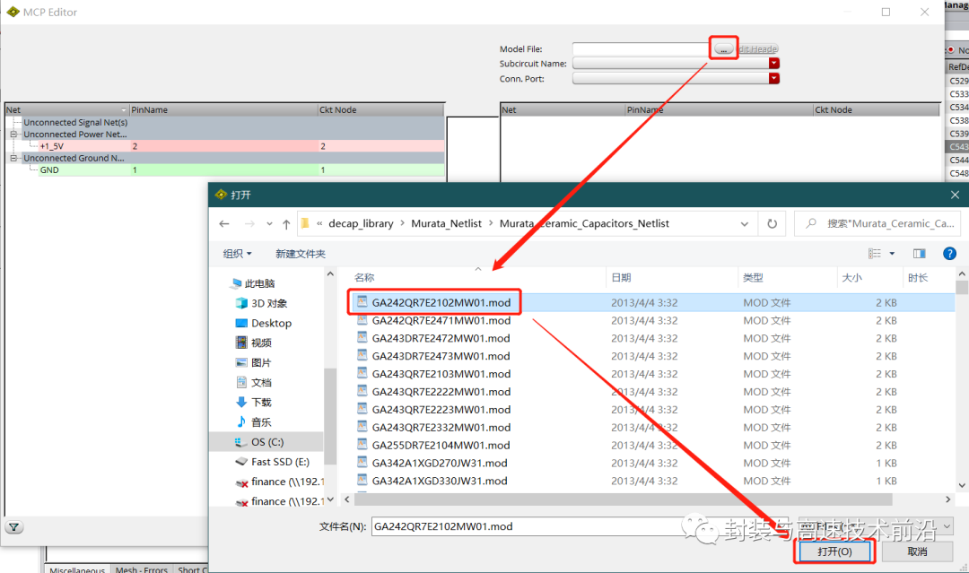Click the horizontal scrollbar of file list
The width and height of the screenshot is (969, 573).
(623, 499)
